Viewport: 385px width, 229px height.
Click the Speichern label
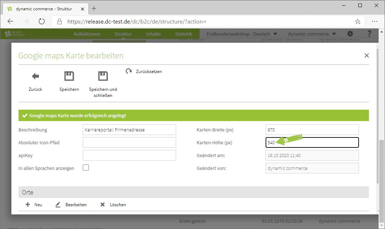[69, 89]
